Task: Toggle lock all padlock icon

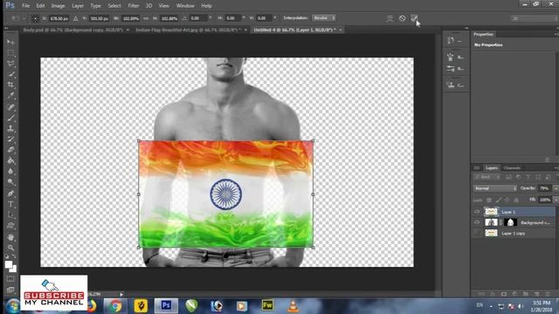Action: click(516, 200)
